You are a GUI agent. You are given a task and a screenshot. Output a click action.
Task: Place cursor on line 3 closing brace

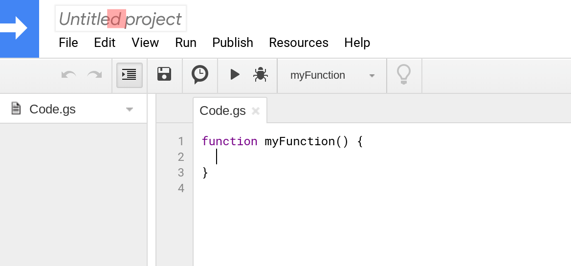coord(205,173)
